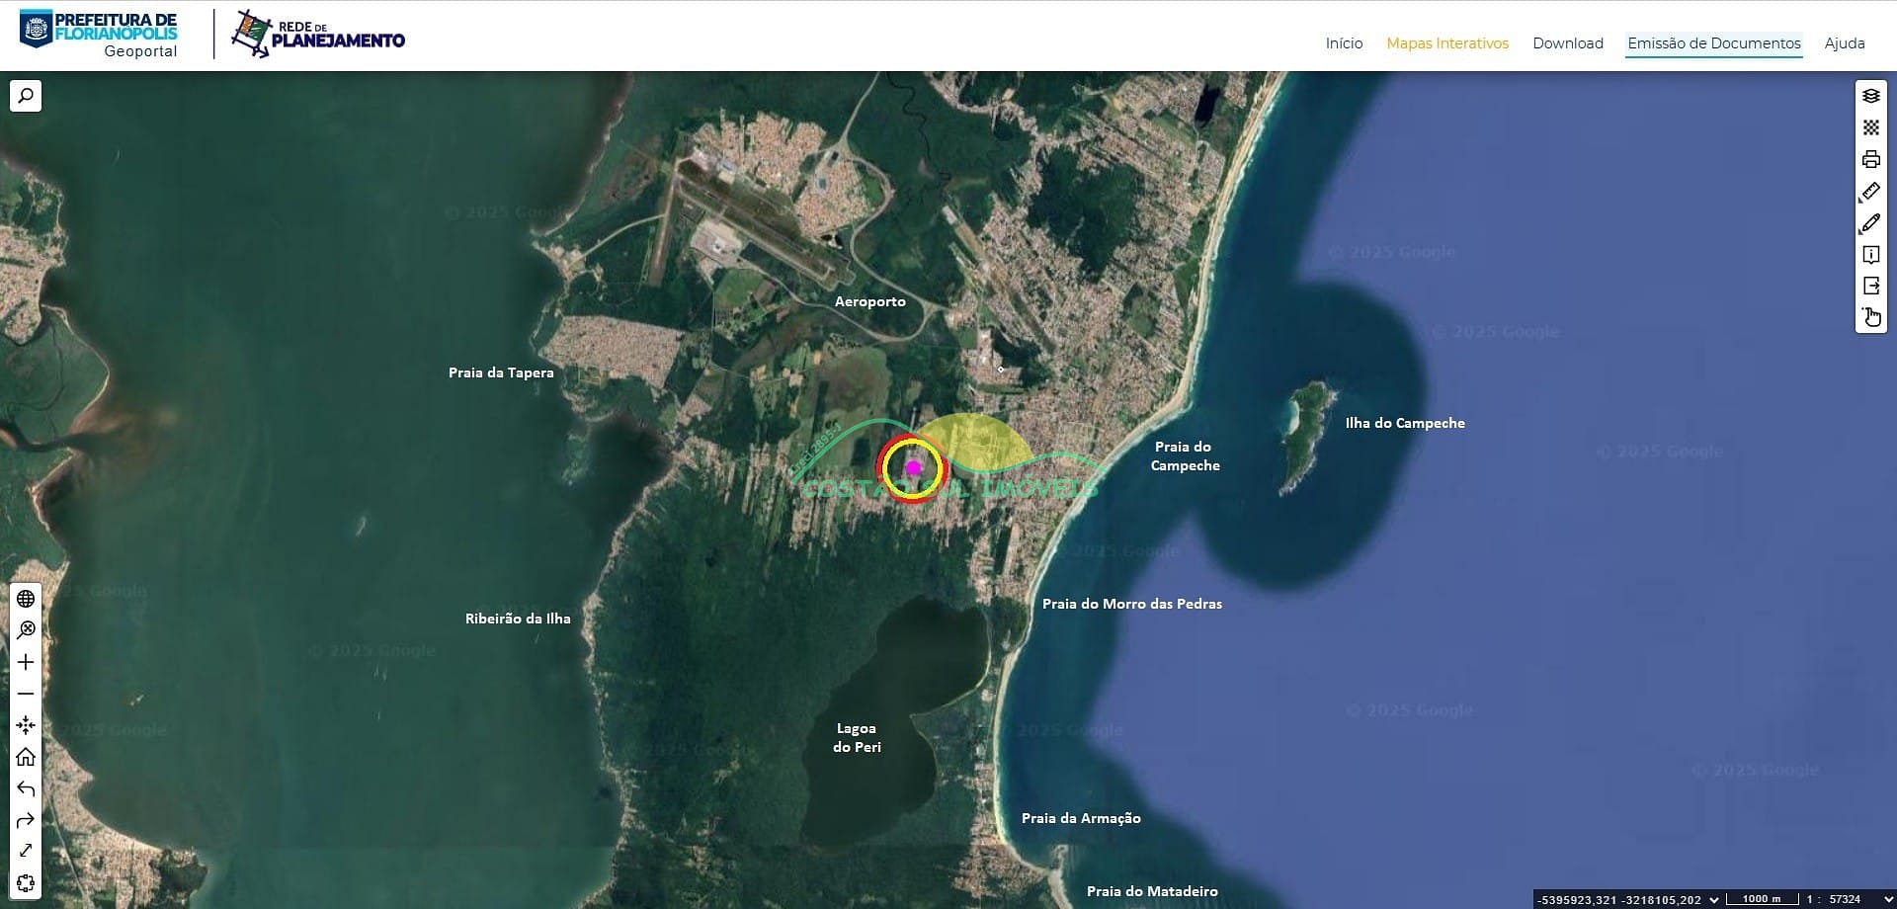Viewport: 1897px width, 909px height.
Task: Click the basemap checkerboard grid icon
Action: pos(1870,127)
